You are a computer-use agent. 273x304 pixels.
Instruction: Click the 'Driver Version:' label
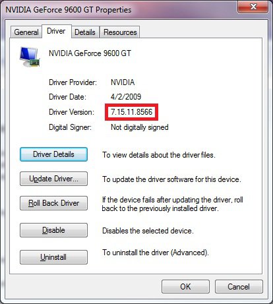(71, 112)
